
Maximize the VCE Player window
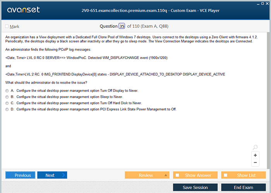[262, 3]
